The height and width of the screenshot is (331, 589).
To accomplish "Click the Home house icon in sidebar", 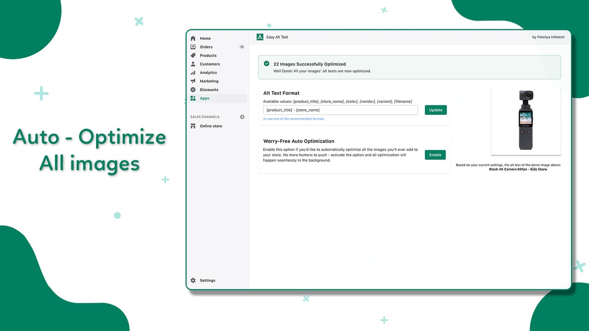I will coord(193,38).
